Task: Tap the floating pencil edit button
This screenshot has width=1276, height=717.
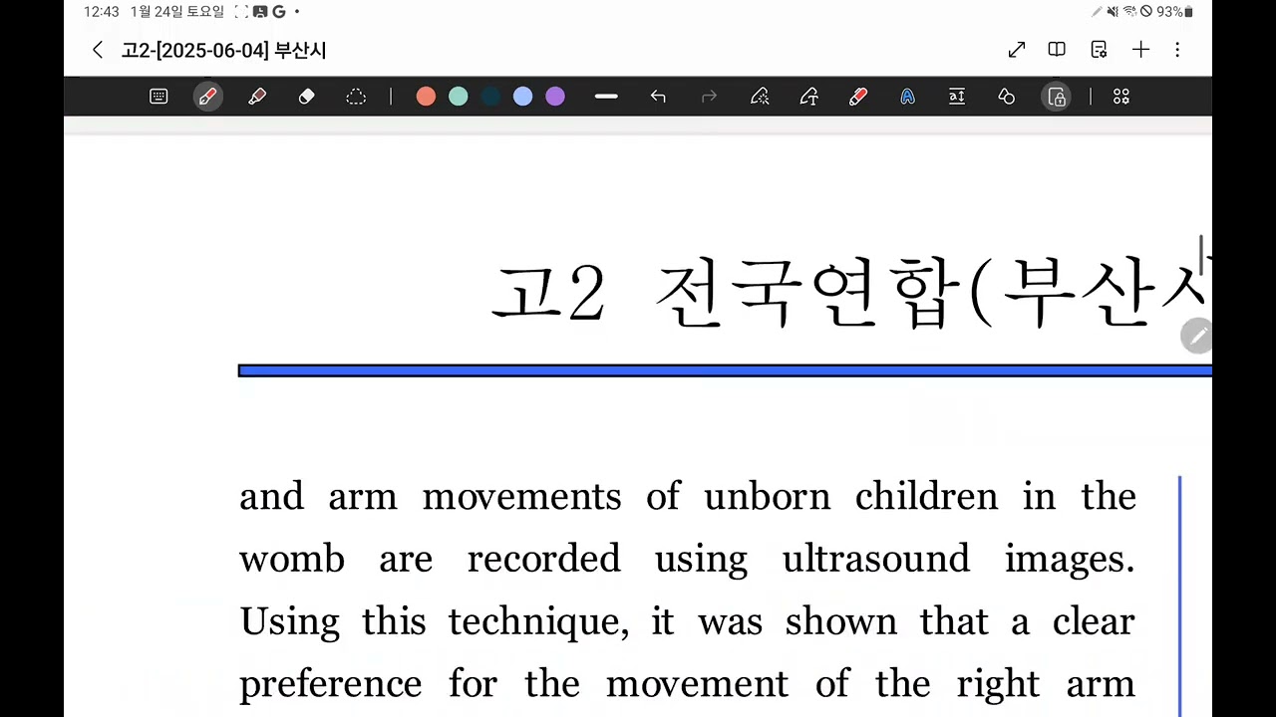Action: pos(1196,337)
